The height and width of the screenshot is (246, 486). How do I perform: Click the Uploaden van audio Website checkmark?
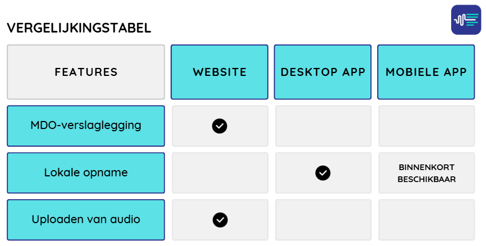click(x=220, y=219)
